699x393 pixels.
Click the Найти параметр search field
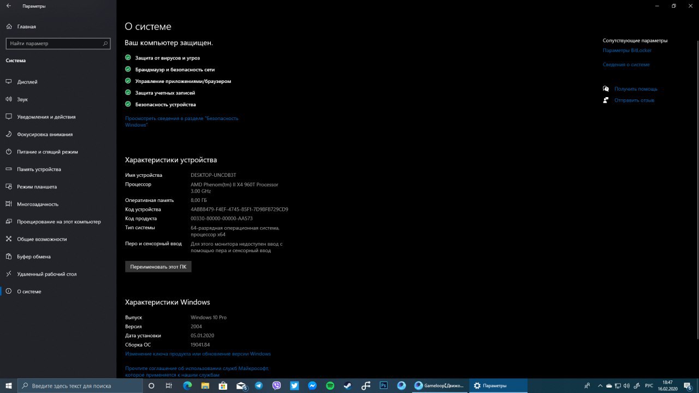(58, 43)
